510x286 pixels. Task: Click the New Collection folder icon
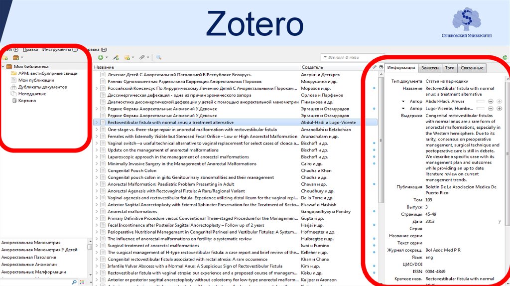coord(4,58)
